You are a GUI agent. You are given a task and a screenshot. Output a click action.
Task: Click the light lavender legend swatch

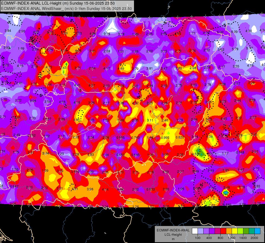200,231
